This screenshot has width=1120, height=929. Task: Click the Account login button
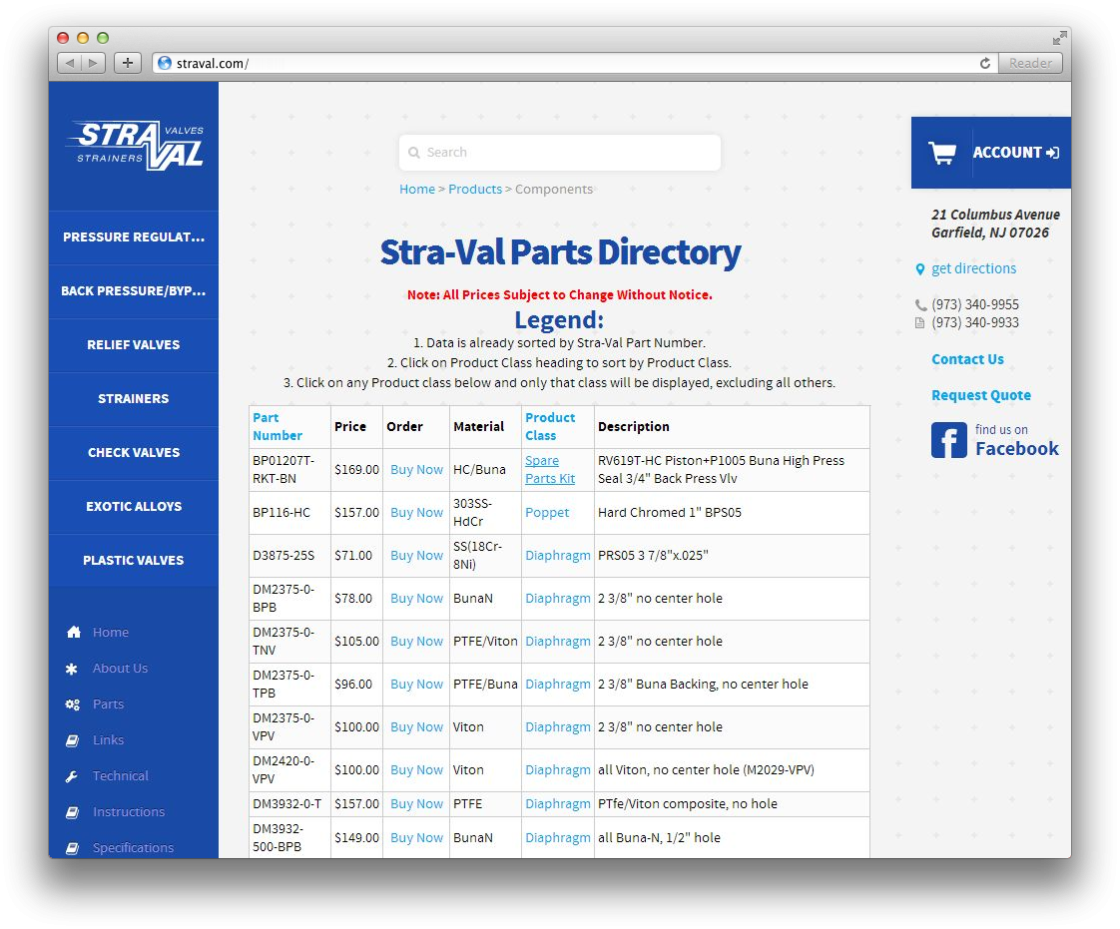point(1015,153)
